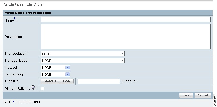This screenshot has width=217, height=107.
Task: Click the Encapsulation label
Action: pyautogui.click(x=16, y=54)
